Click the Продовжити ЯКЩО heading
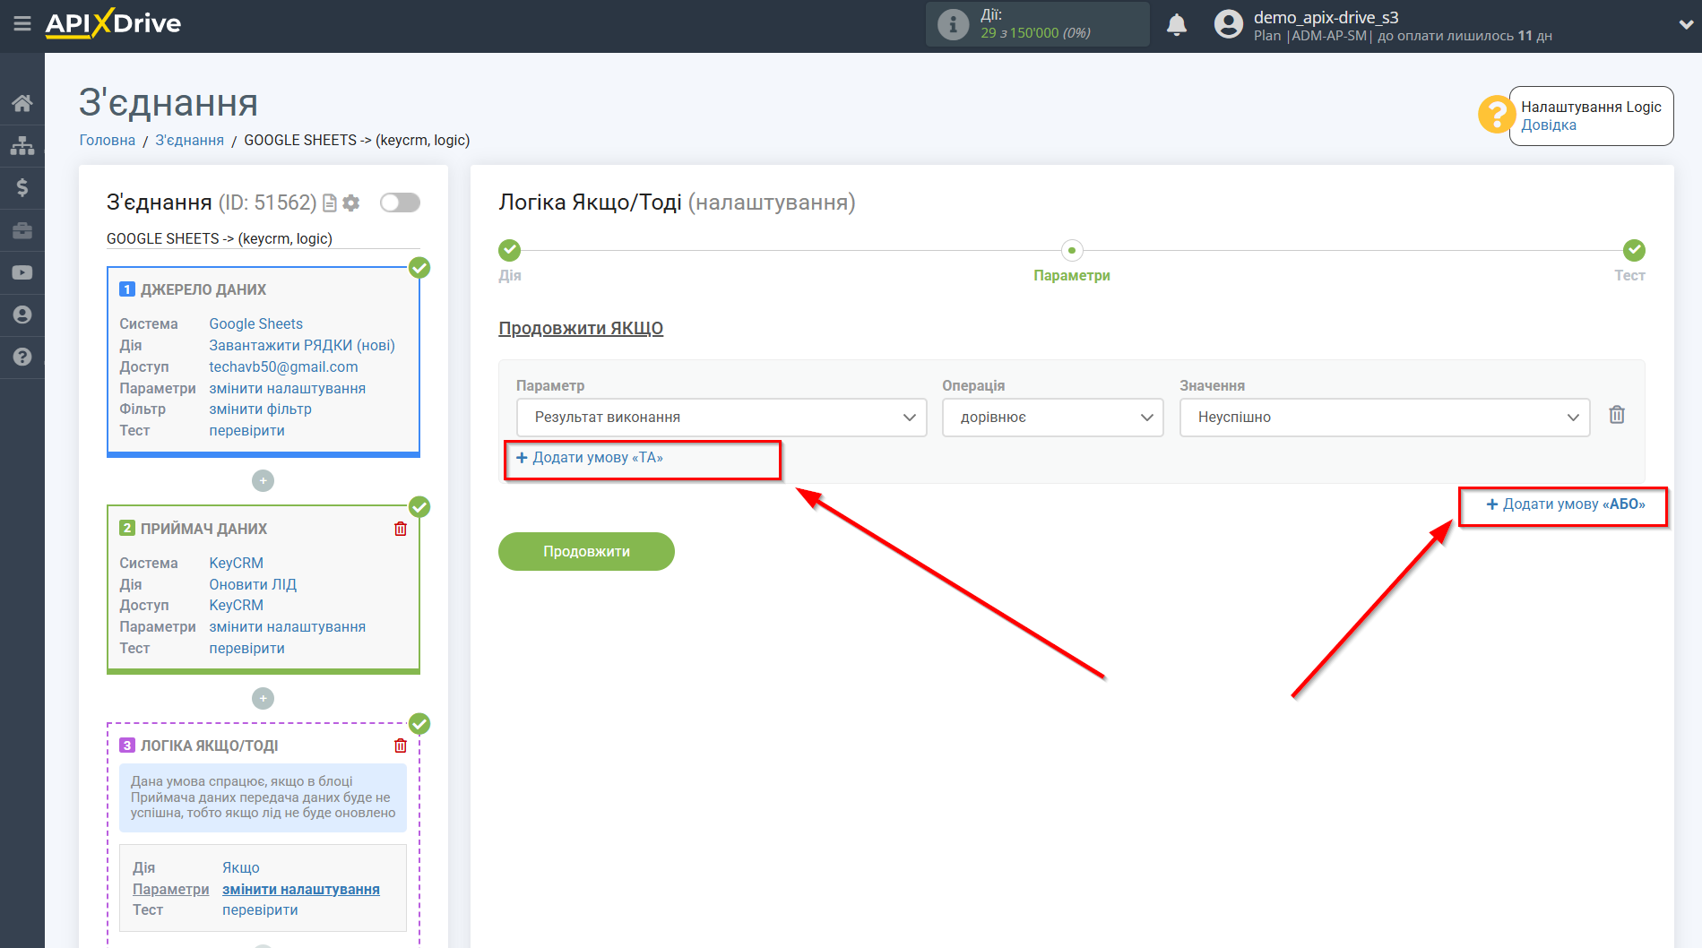 point(581,328)
